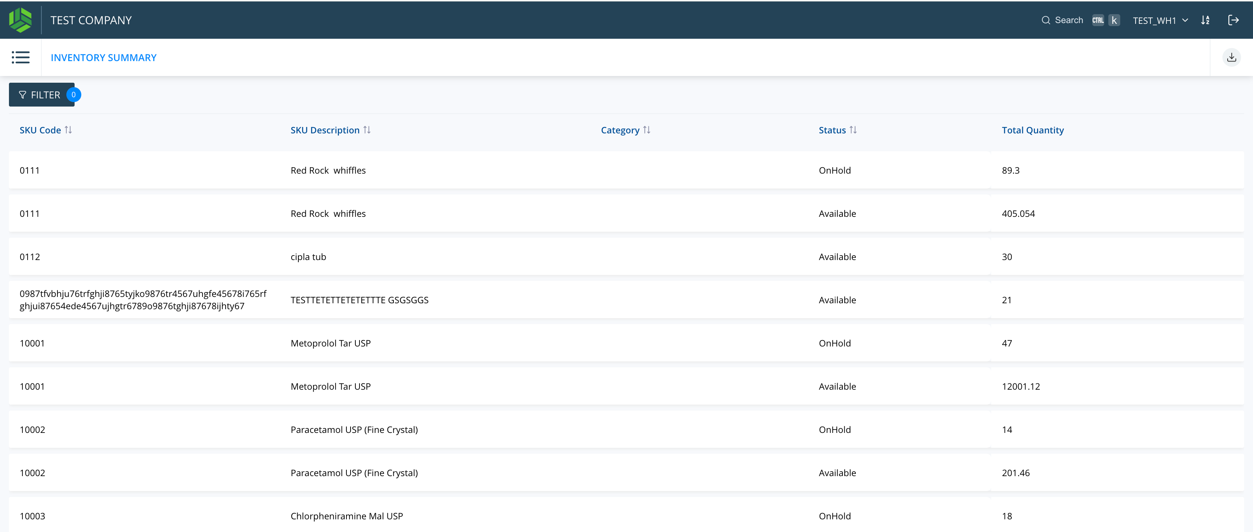Click Available status in 405.054 row
The image size is (1253, 532).
[x=837, y=213]
